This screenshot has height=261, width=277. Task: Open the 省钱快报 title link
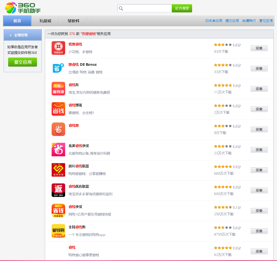pyautogui.click(x=75, y=207)
